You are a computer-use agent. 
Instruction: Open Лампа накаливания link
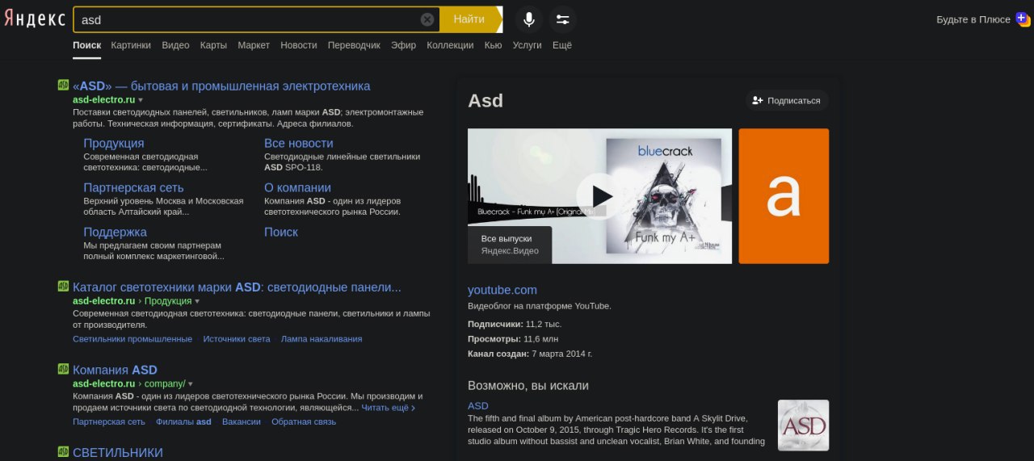tap(322, 339)
